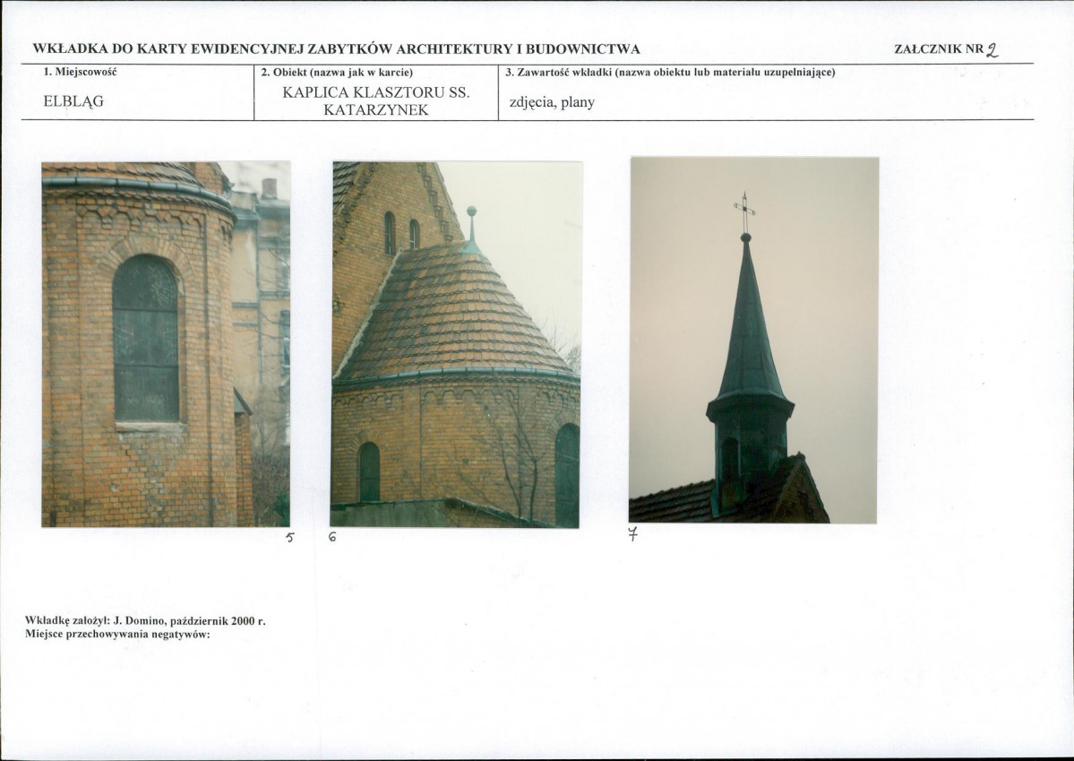This screenshot has width=1074, height=761.
Task: Select the 'zdjęcia, plany' content field
Action: pos(552,103)
